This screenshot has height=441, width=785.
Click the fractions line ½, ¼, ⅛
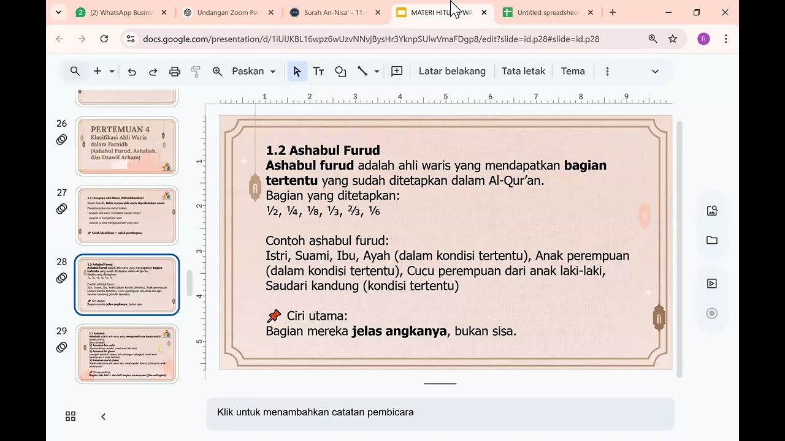[x=323, y=211]
